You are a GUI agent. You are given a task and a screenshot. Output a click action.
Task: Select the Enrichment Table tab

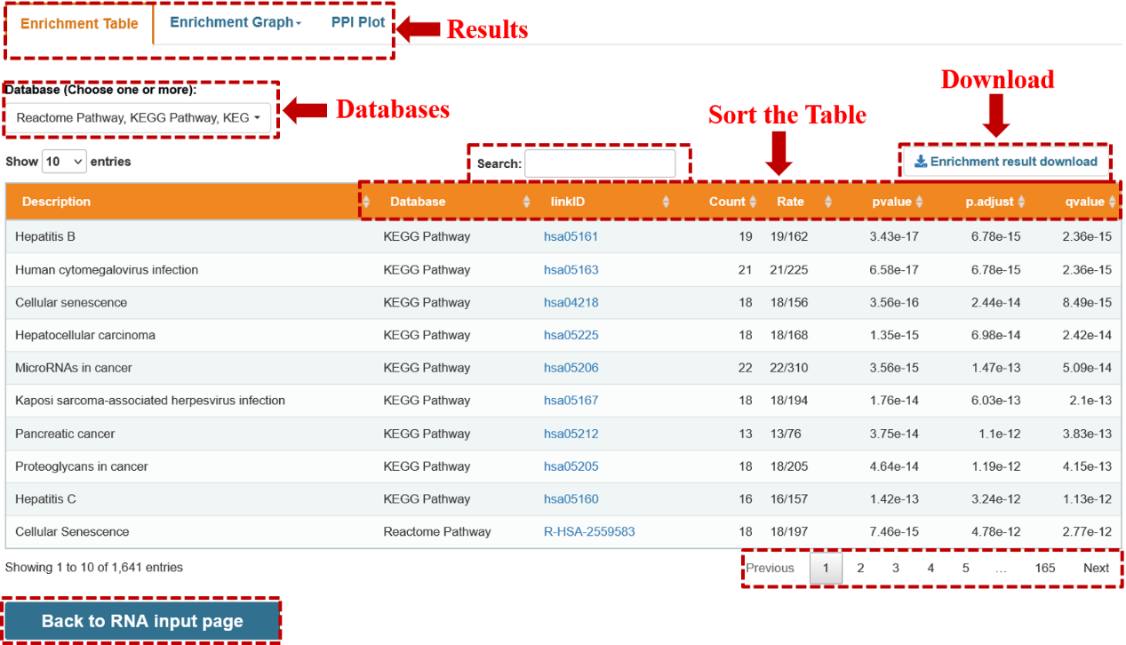(x=78, y=23)
